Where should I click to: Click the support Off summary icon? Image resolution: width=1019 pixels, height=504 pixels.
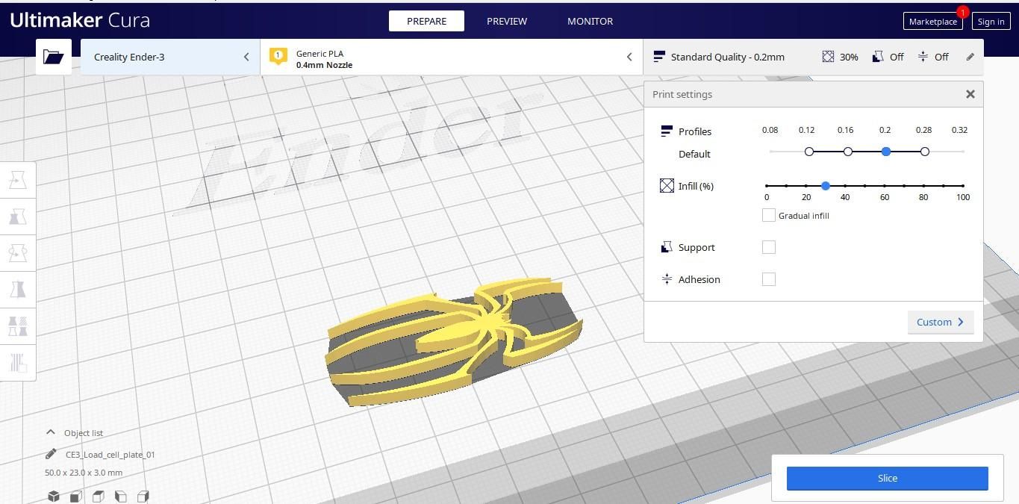coord(879,57)
